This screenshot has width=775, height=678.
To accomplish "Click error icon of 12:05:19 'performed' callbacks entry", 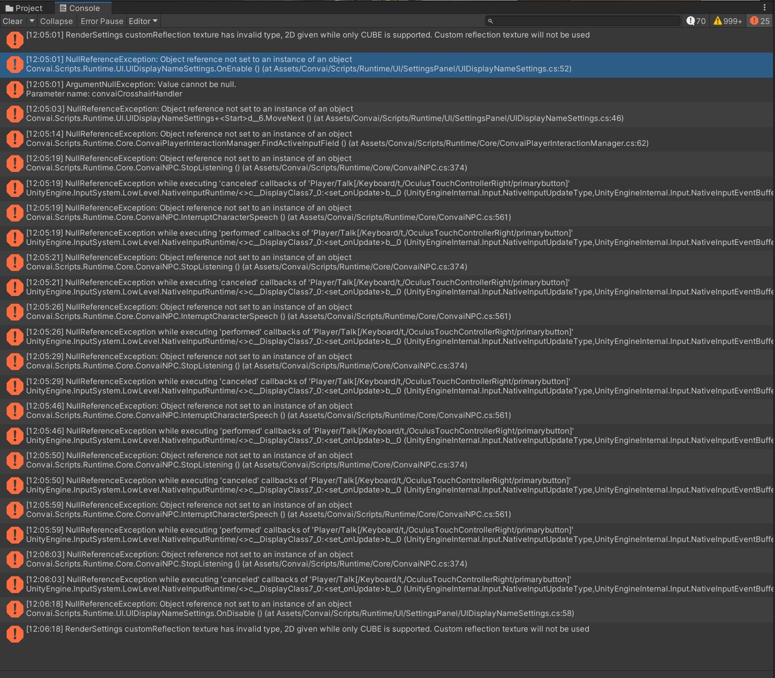I will coord(15,238).
